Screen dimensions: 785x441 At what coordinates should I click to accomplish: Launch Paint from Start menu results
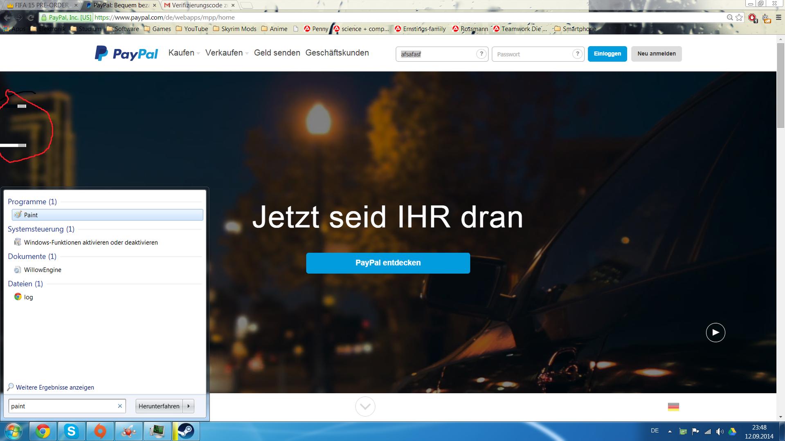[x=108, y=215]
